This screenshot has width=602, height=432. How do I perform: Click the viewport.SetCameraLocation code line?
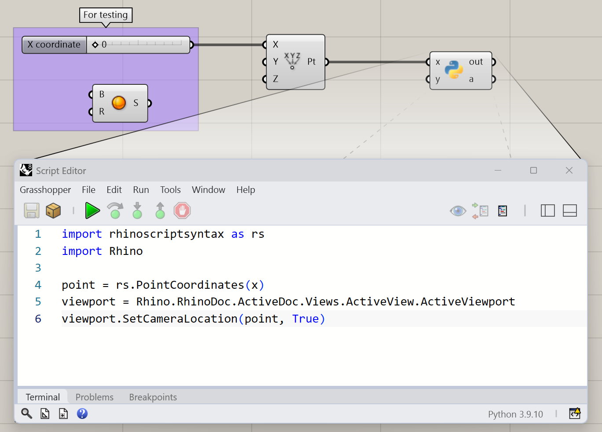tap(193, 319)
